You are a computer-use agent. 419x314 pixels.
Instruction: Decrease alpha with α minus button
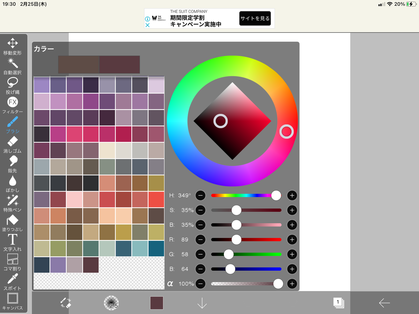[200, 284]
